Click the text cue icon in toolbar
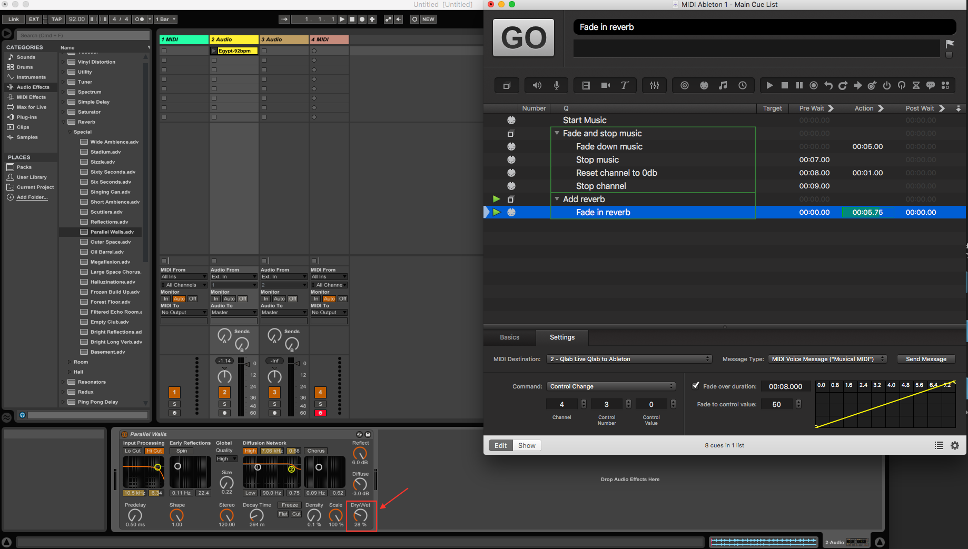 point(625,85)
